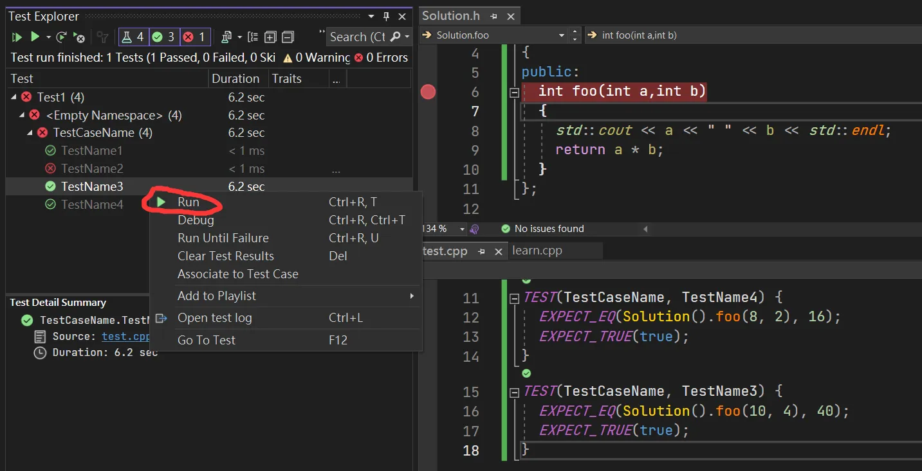Toggle the passed tests filter showing 3
This screenshot has width=922, height=471.
(x=164, y=37)
